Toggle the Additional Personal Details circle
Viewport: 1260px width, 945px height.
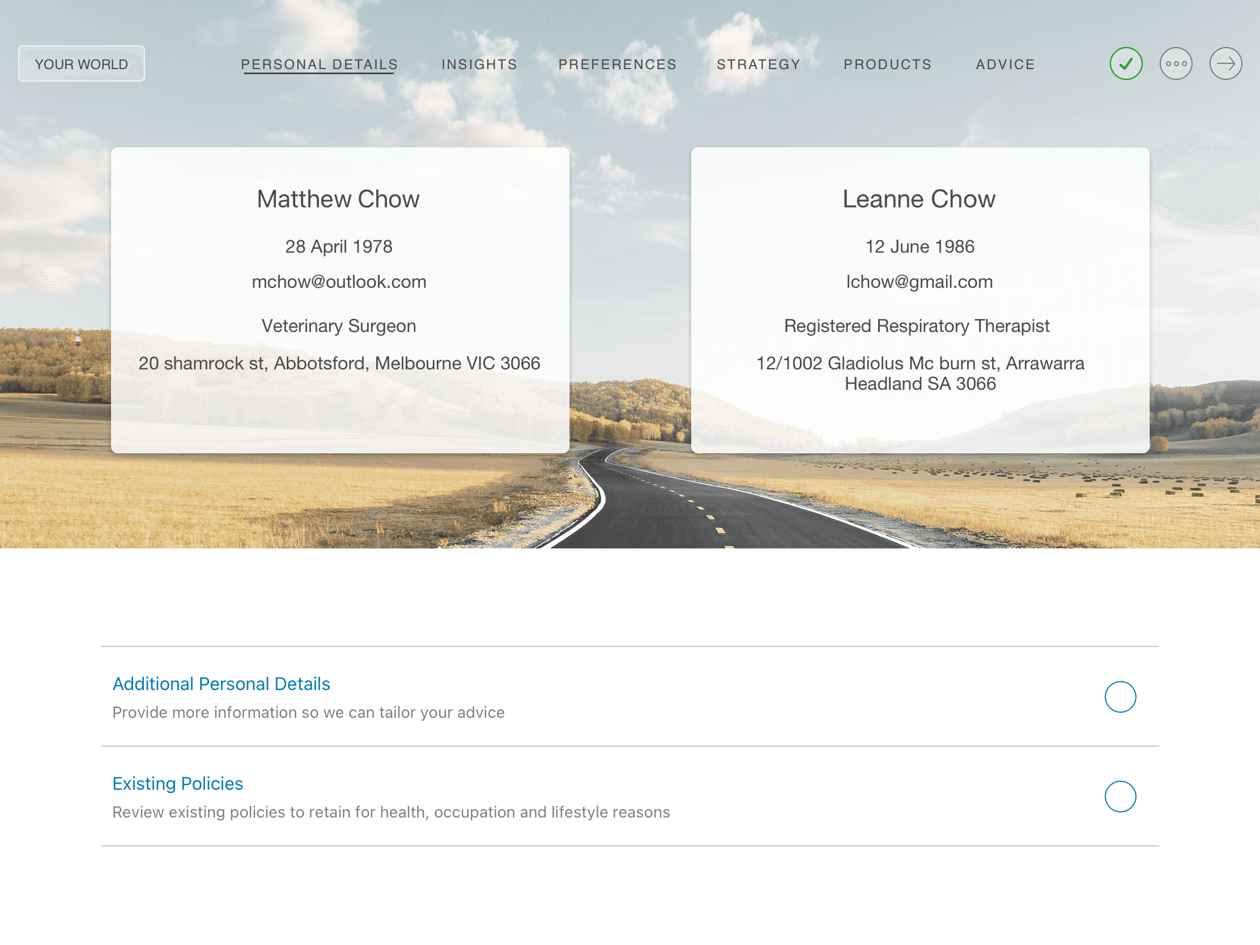point(1120,697)
